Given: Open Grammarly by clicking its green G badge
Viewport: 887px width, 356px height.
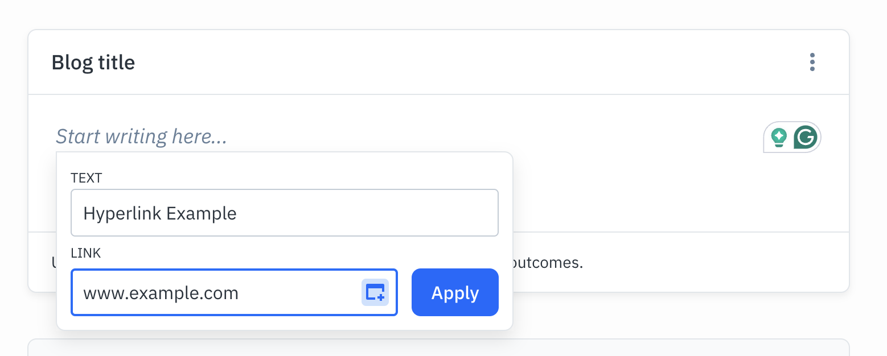Looking at the screenshot, I should [x=805, y=136].
